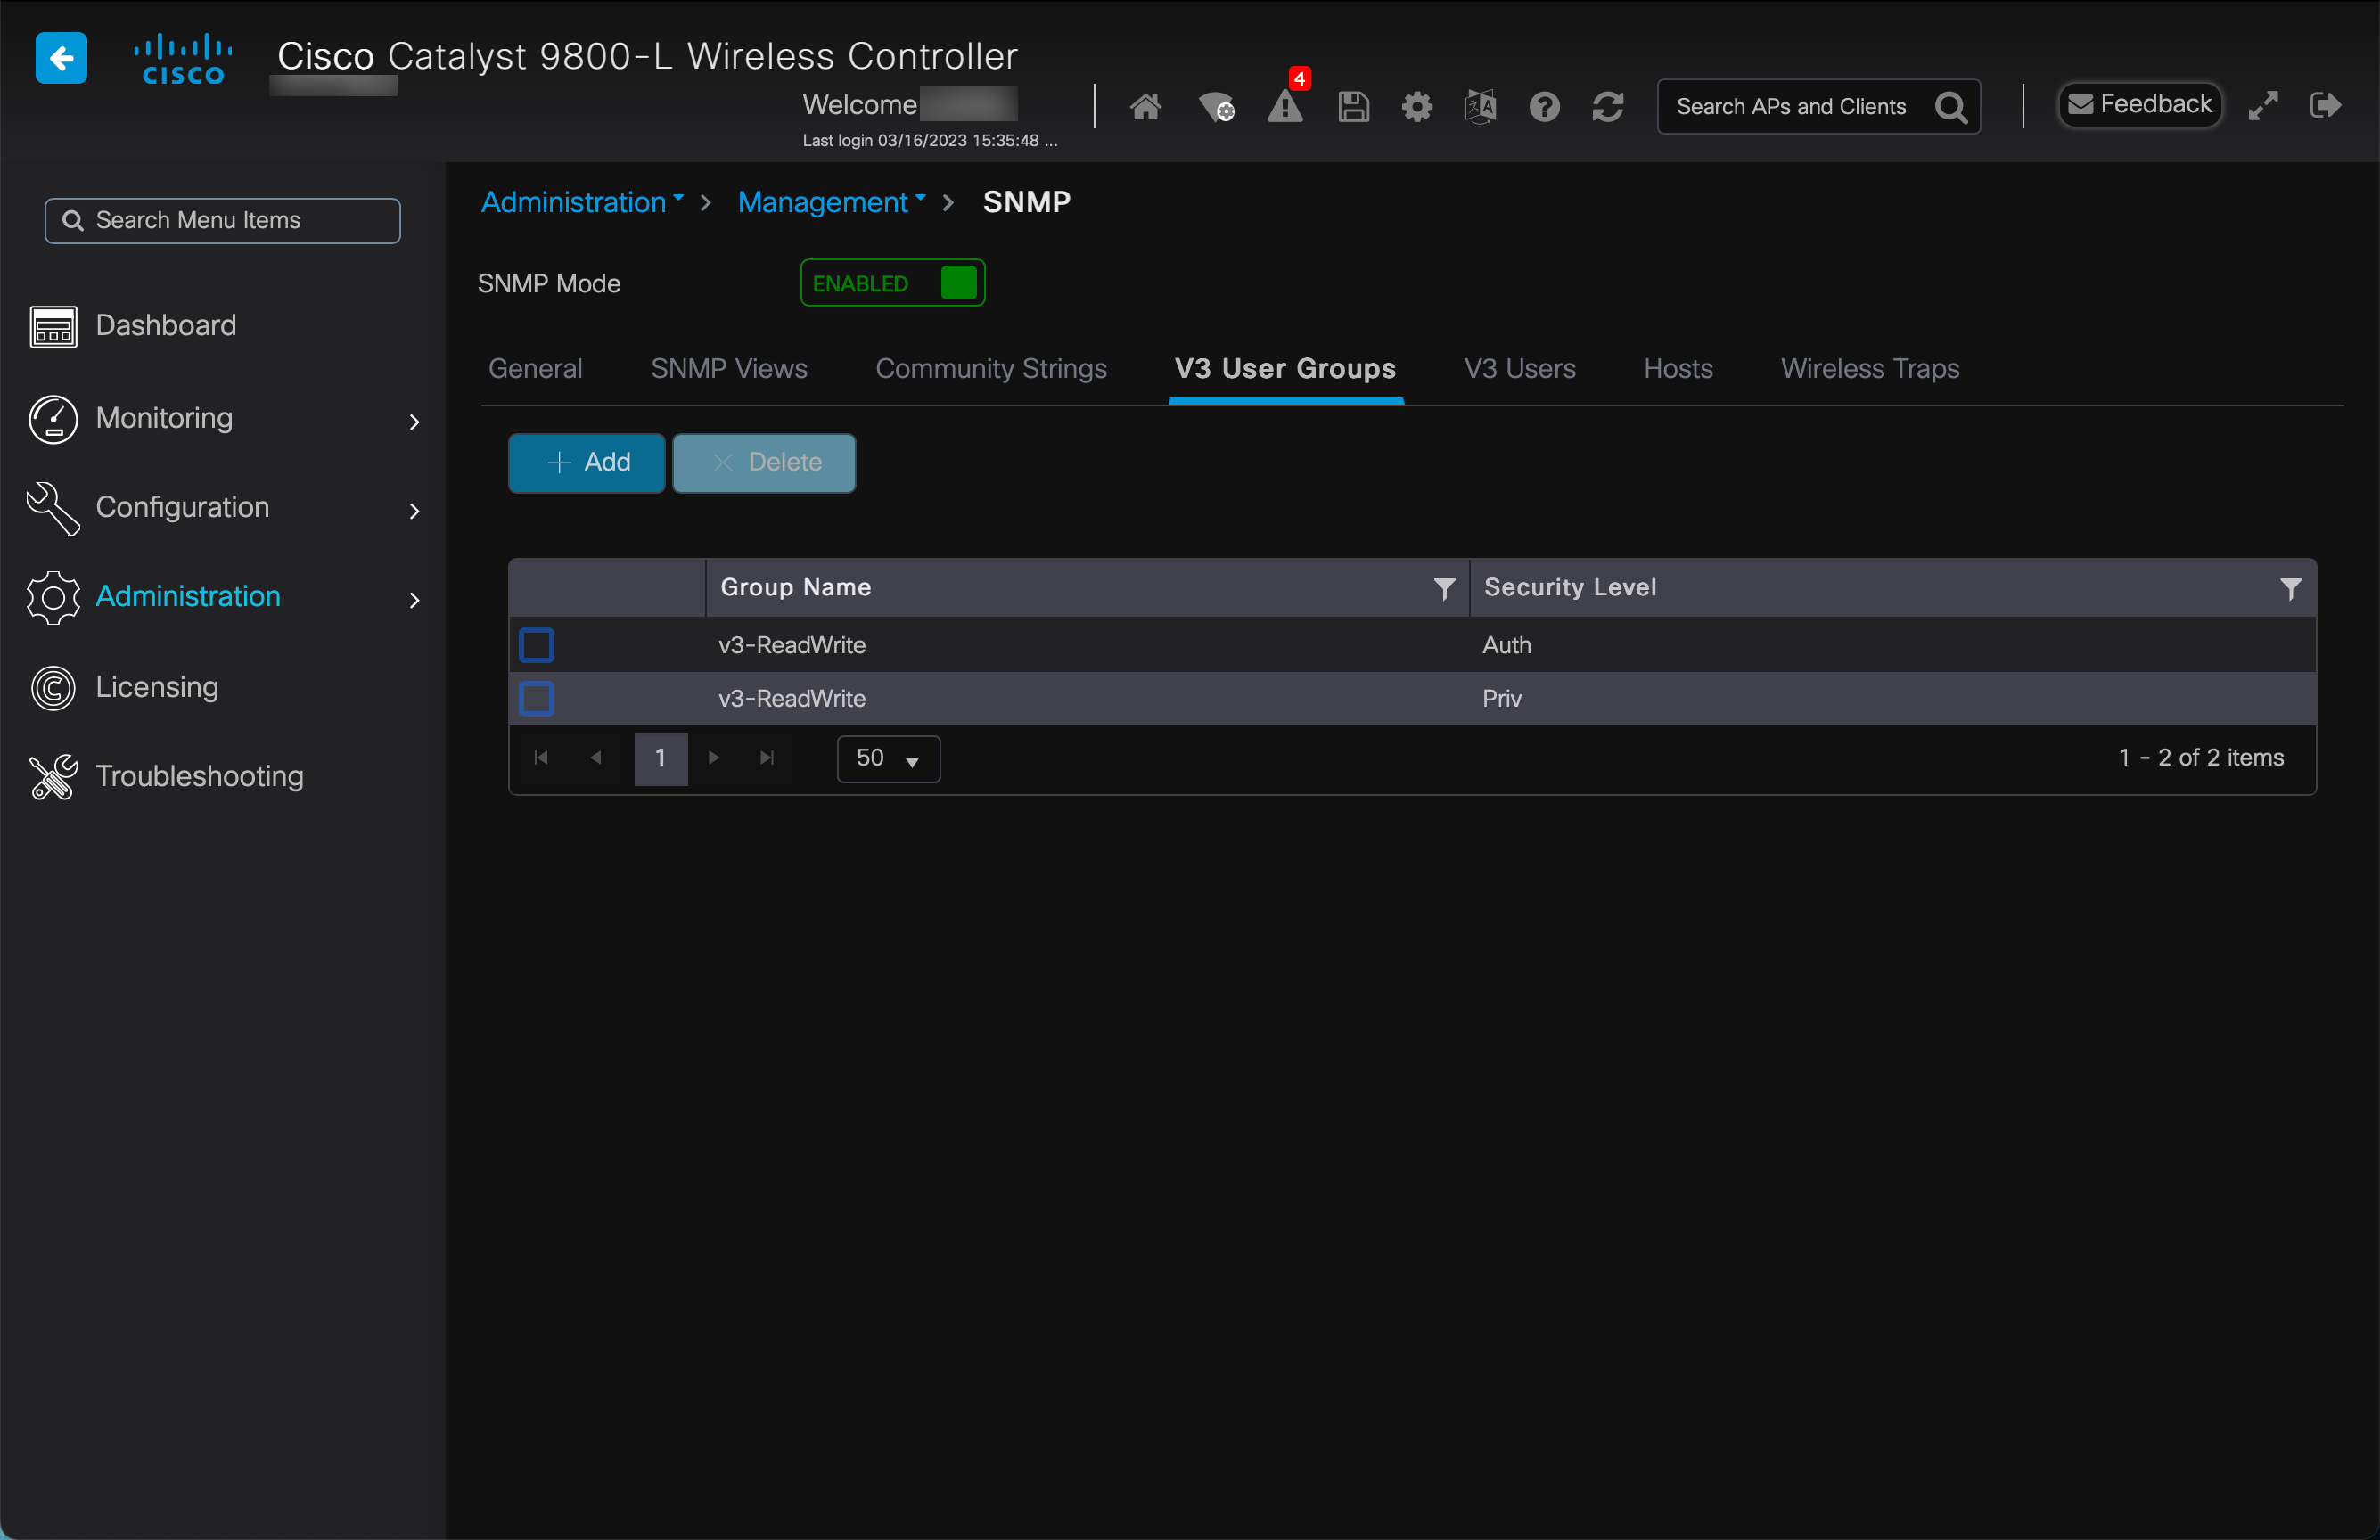2380x1540 pixels.
Task: Check the box for the v3-ReadWrite Priv row
Action: pyautogui.click(x=537, y=698)
